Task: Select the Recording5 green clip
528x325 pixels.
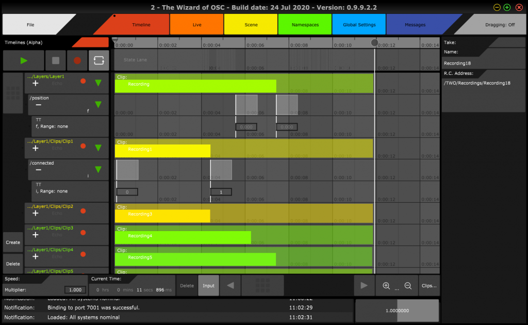Action: [195, 259]
